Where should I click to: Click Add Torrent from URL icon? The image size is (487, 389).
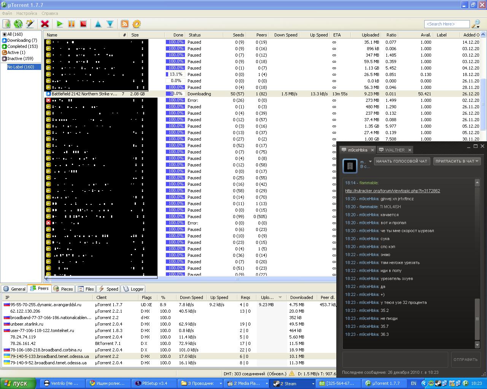[x=18, y=24]
